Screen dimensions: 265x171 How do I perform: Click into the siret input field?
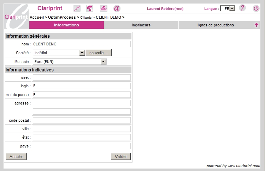tap(82, 77)
